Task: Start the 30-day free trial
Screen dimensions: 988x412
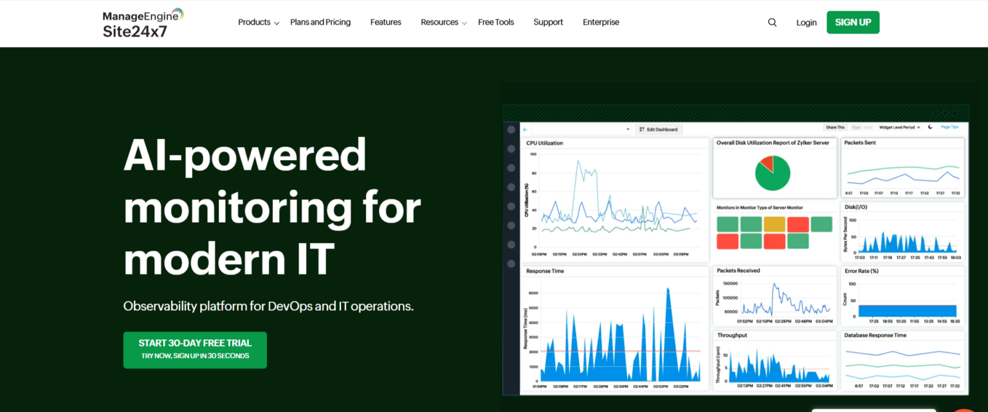Action: (195, 350)
